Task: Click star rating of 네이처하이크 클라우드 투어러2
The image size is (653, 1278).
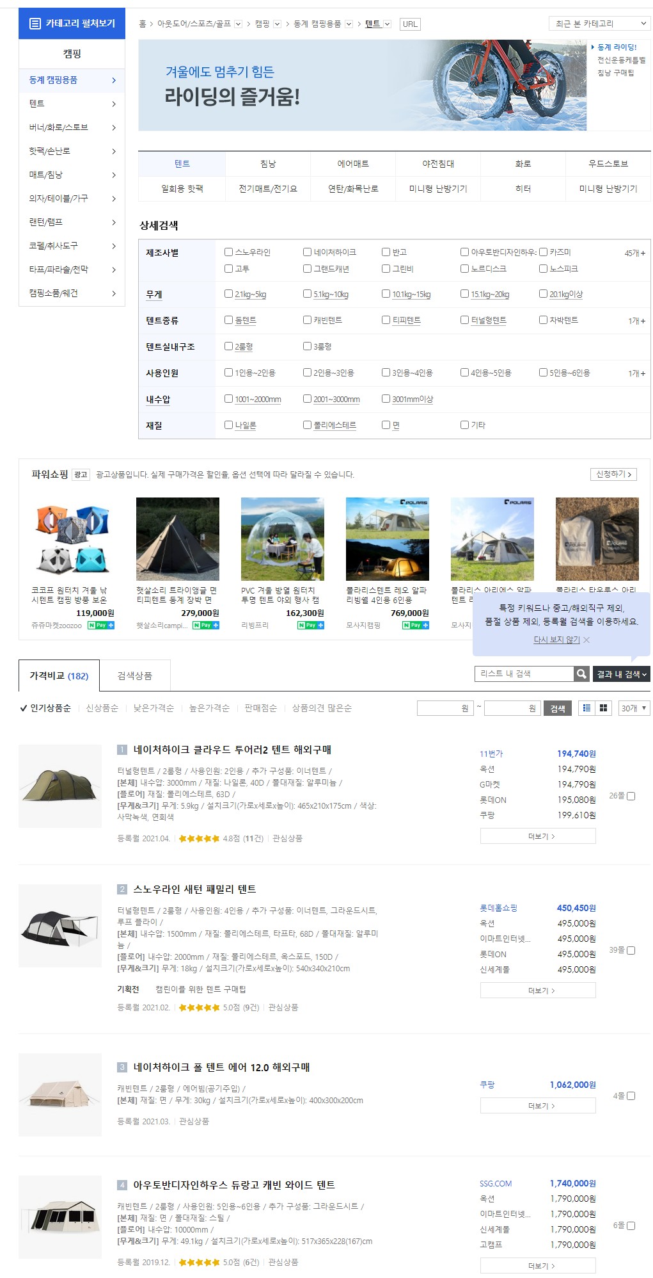Action: 199,838
